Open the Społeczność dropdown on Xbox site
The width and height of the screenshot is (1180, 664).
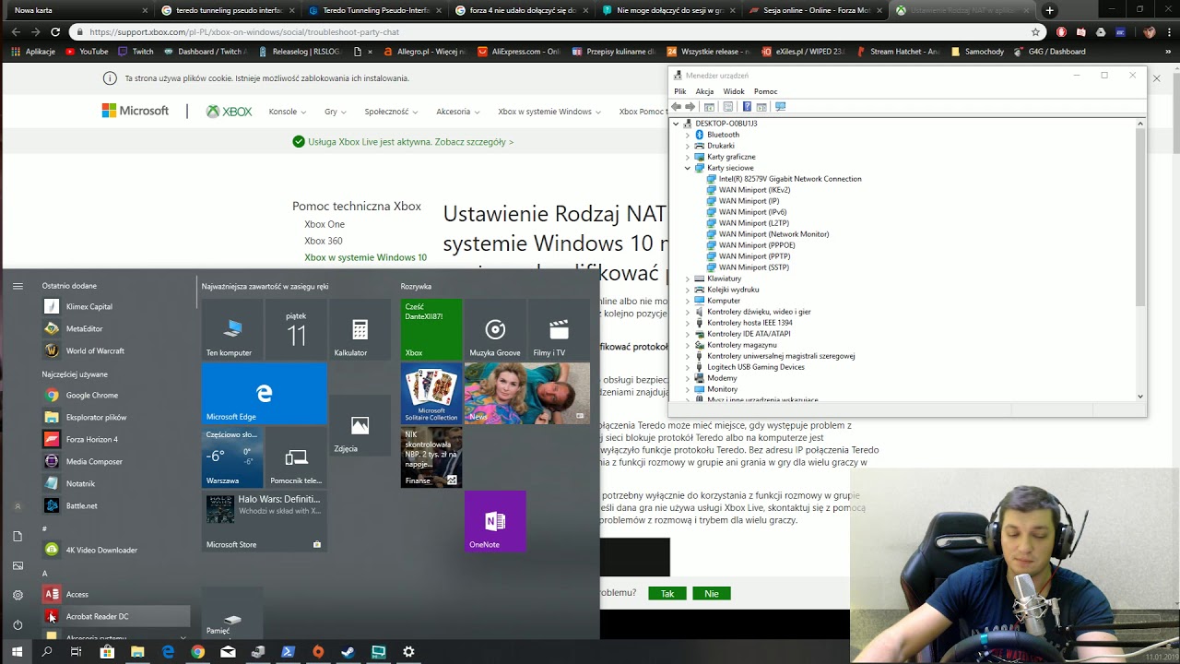[391, 112]
